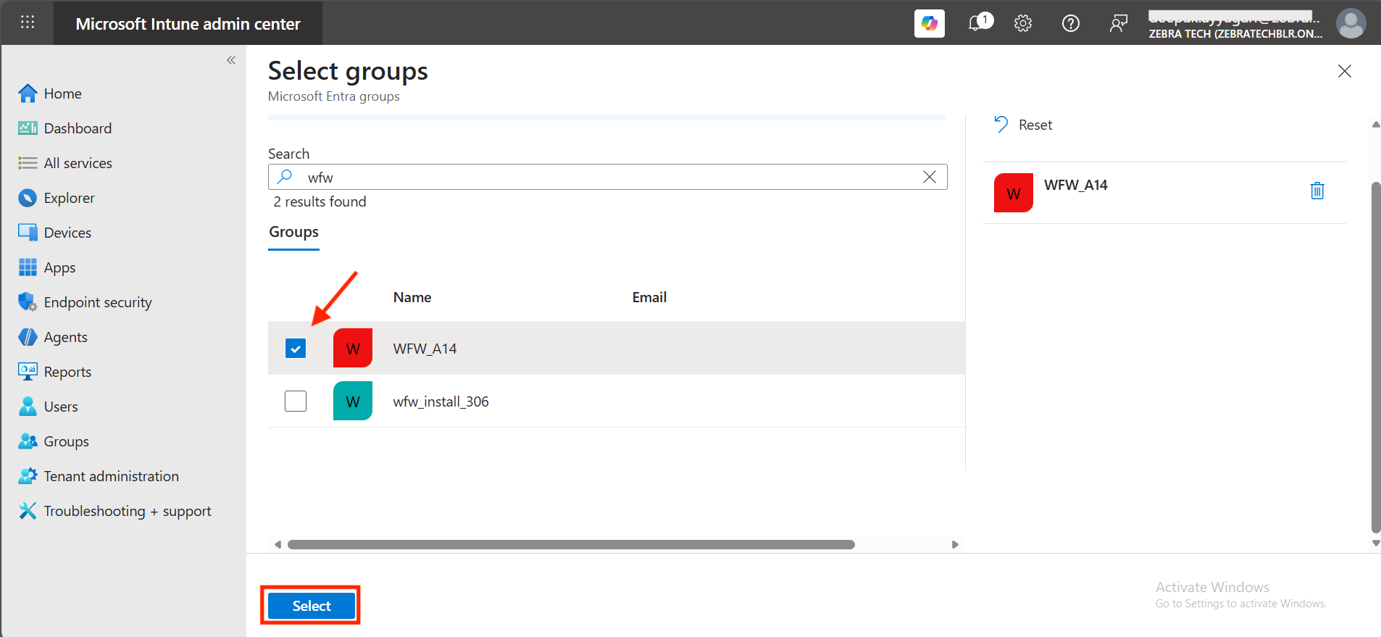Screen dimensions: 1381x637
Task: Click the Microsoft Intune admin center title
Action: click(x=188, y=24)
